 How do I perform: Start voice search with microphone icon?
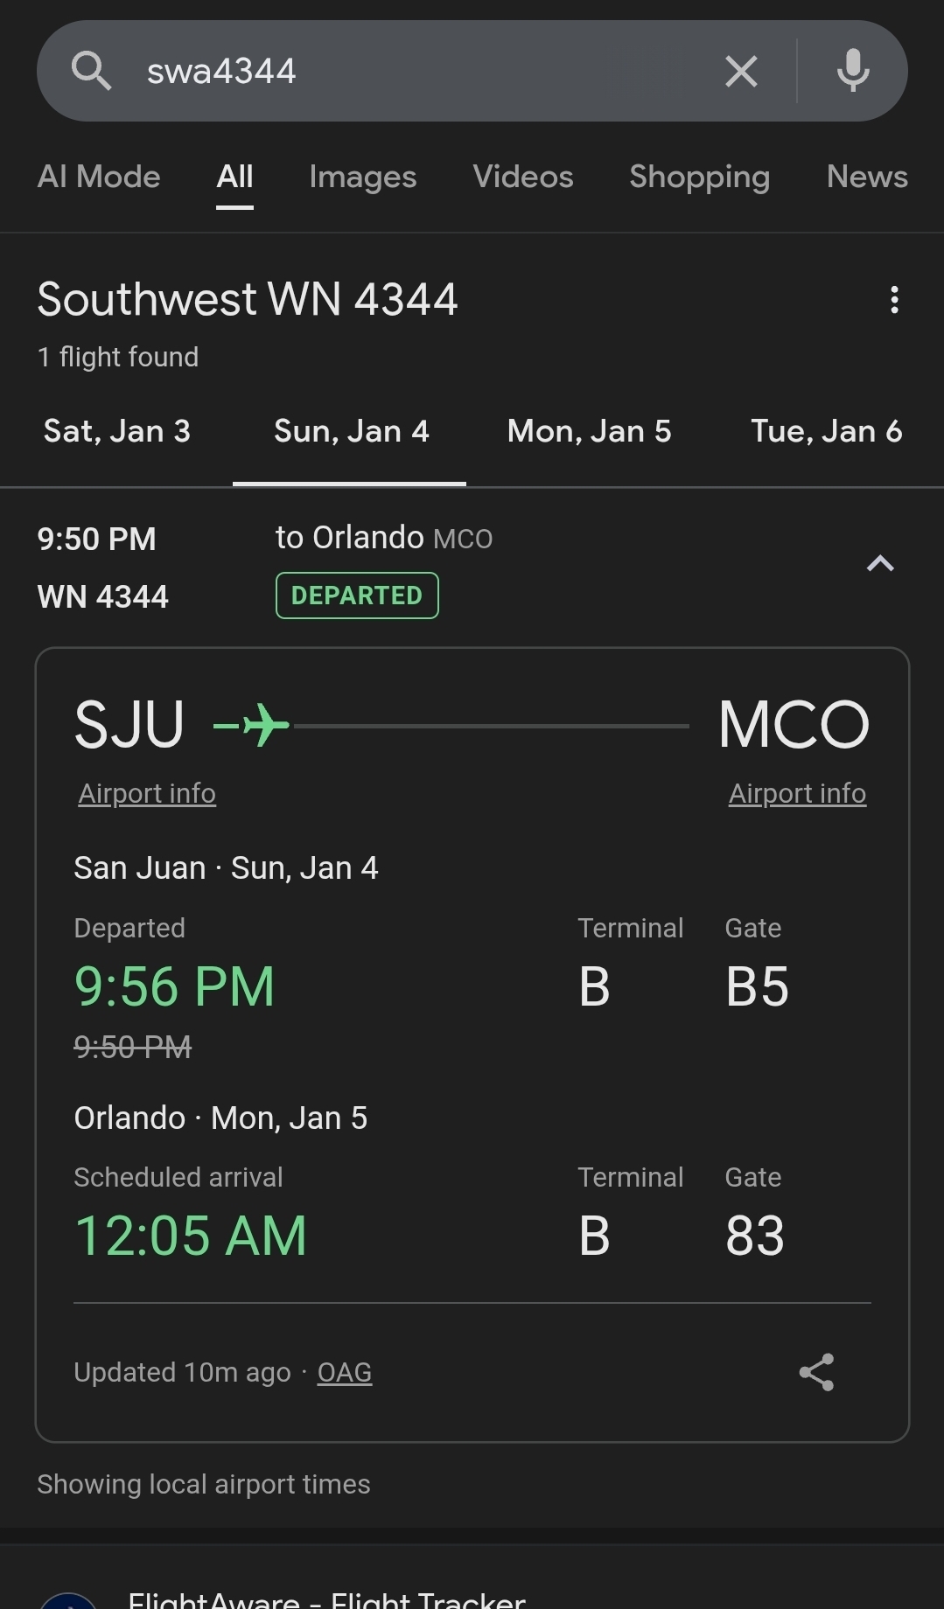(852, 71)
